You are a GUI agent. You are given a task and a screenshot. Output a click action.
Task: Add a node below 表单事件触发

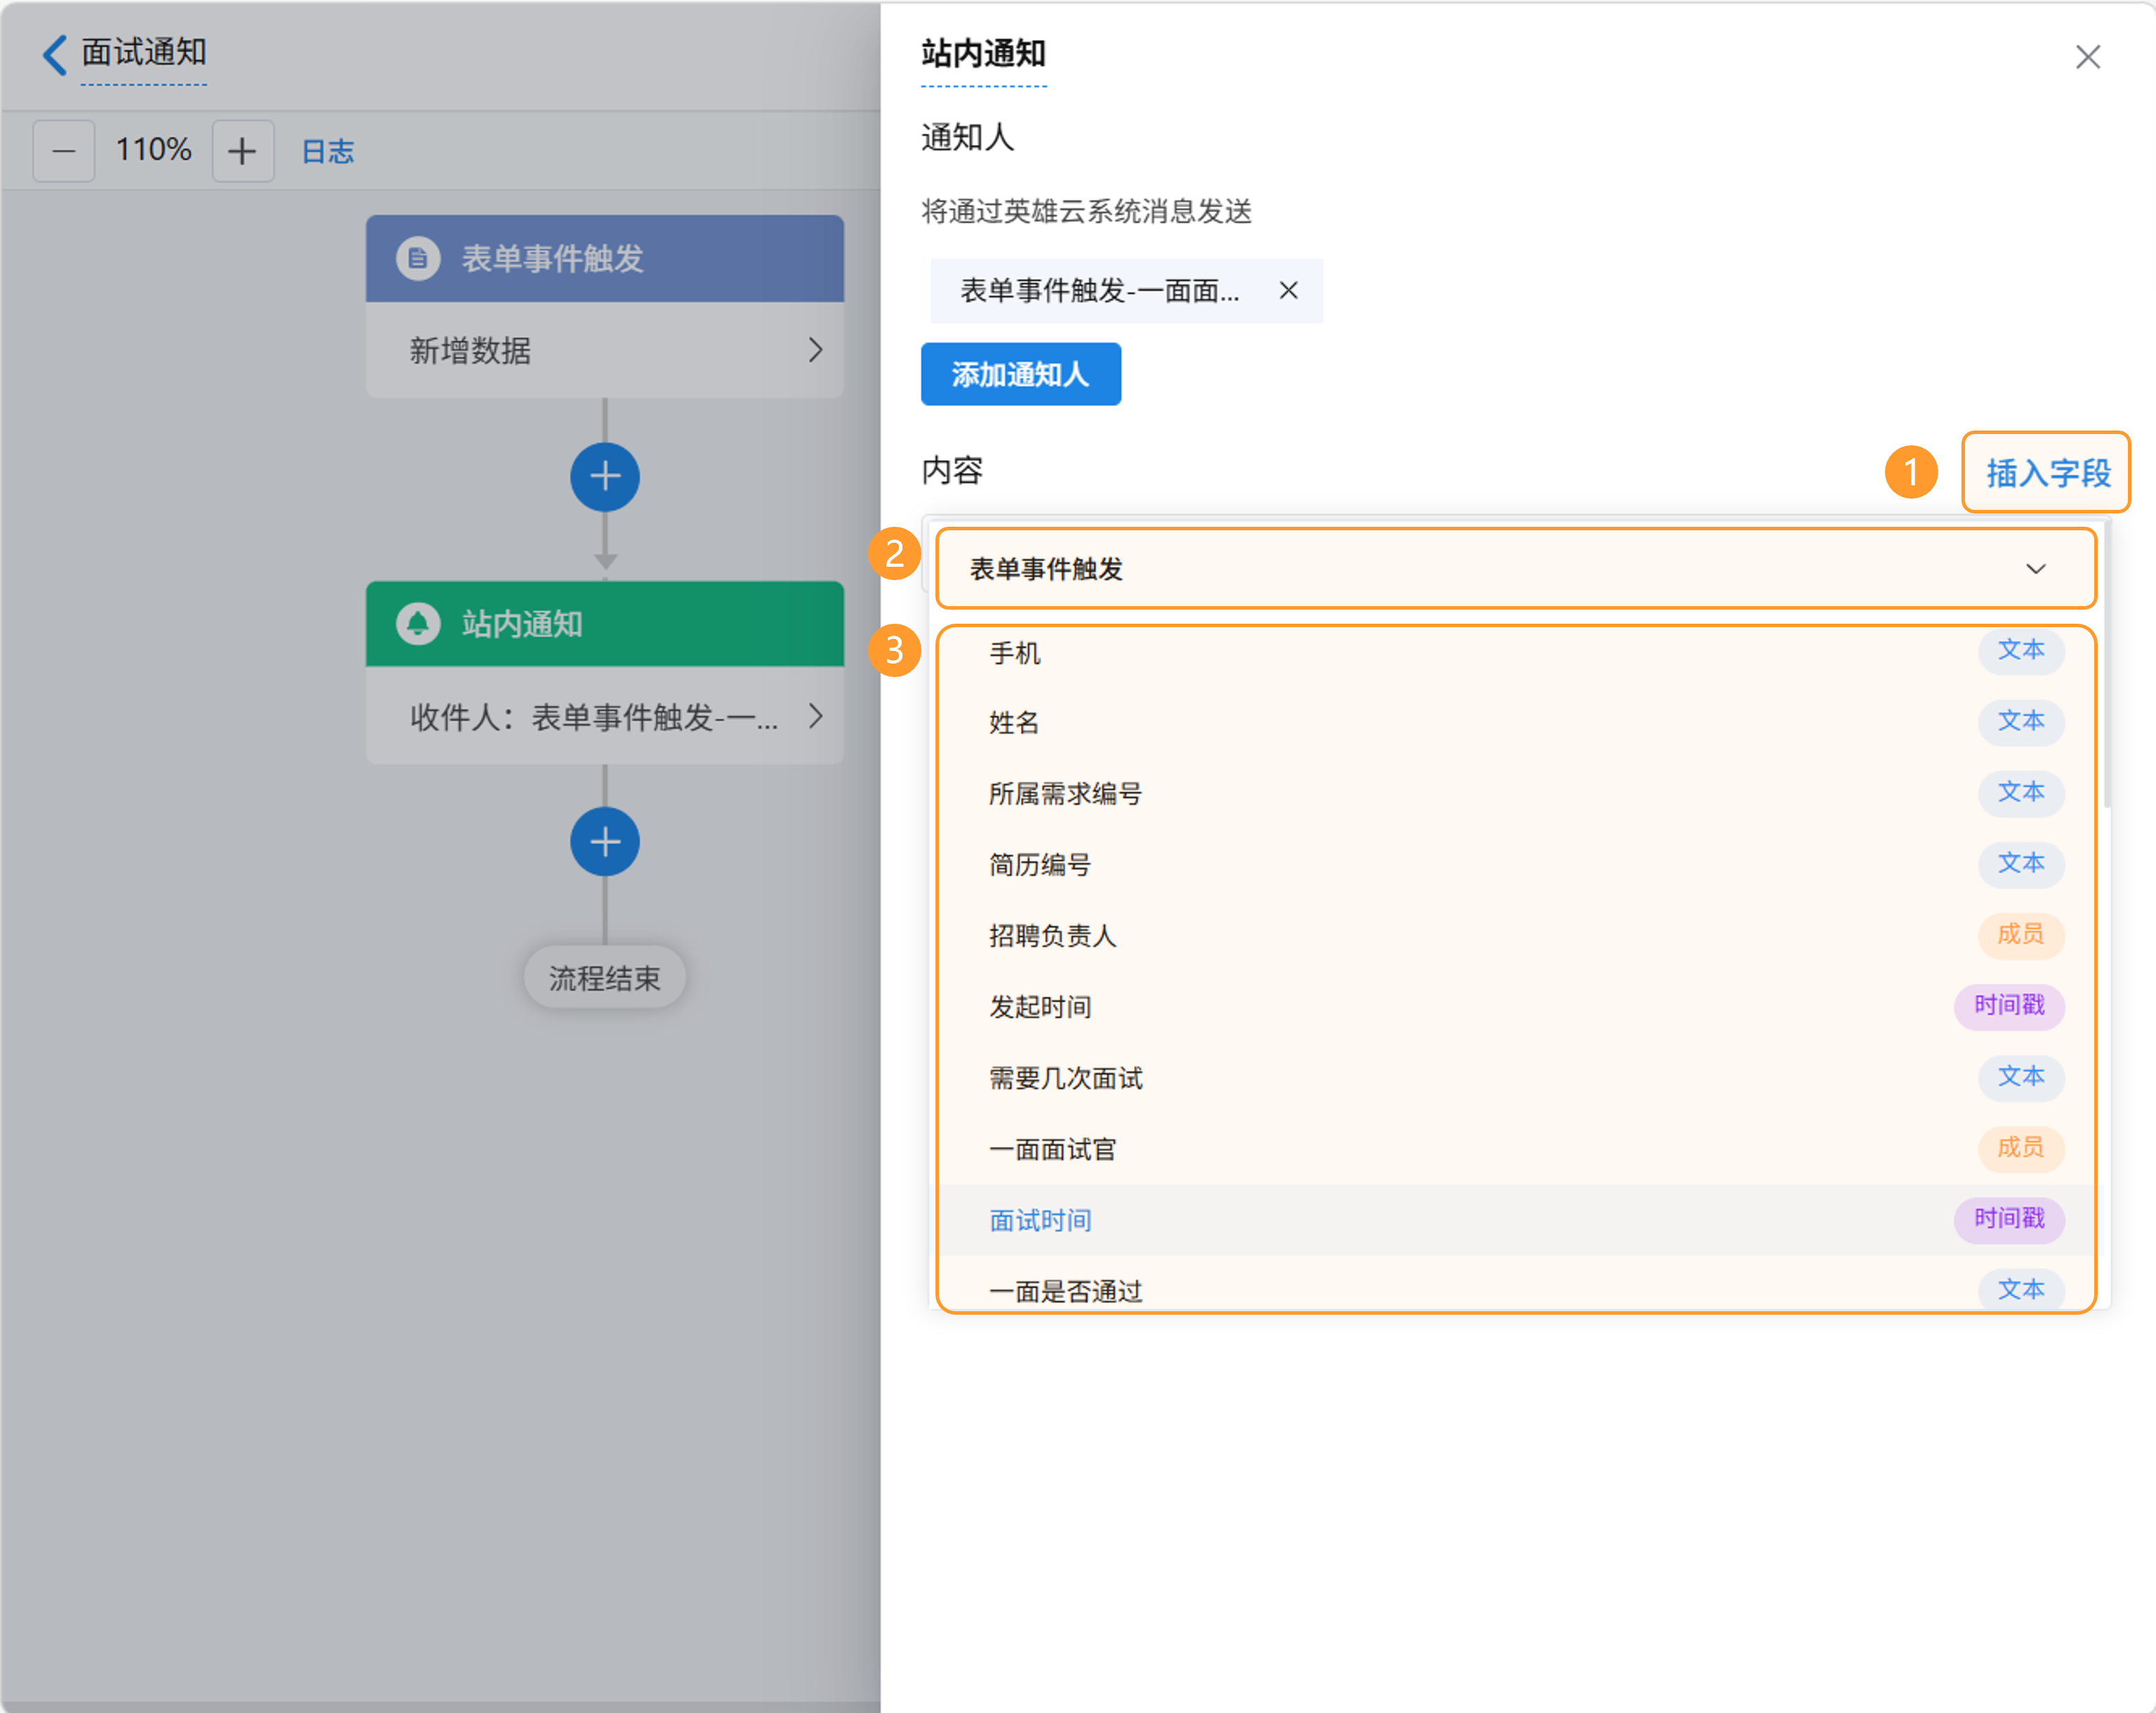[605, 477]
